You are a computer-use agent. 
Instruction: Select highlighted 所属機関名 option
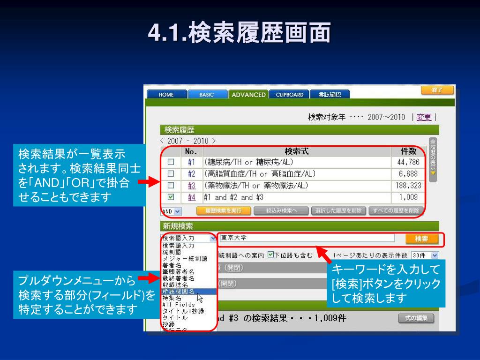tap(189, 292)
